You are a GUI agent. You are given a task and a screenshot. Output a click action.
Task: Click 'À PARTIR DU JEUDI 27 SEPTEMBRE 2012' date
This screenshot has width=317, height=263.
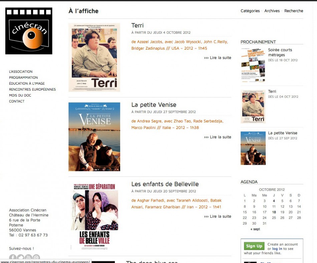pyautogui.click(x=164, y=112)
